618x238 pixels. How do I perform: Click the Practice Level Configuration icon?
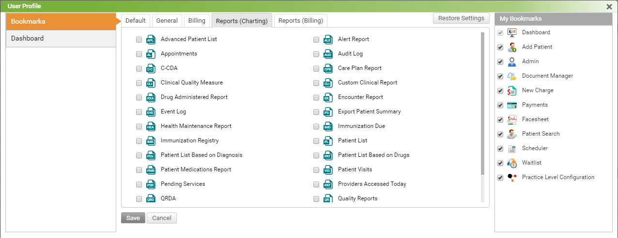pos(512,178)
